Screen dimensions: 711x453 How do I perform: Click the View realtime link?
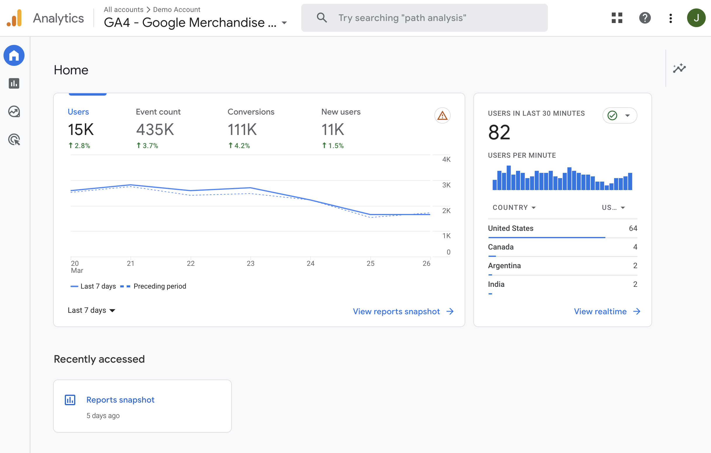[x=600, y=311]
